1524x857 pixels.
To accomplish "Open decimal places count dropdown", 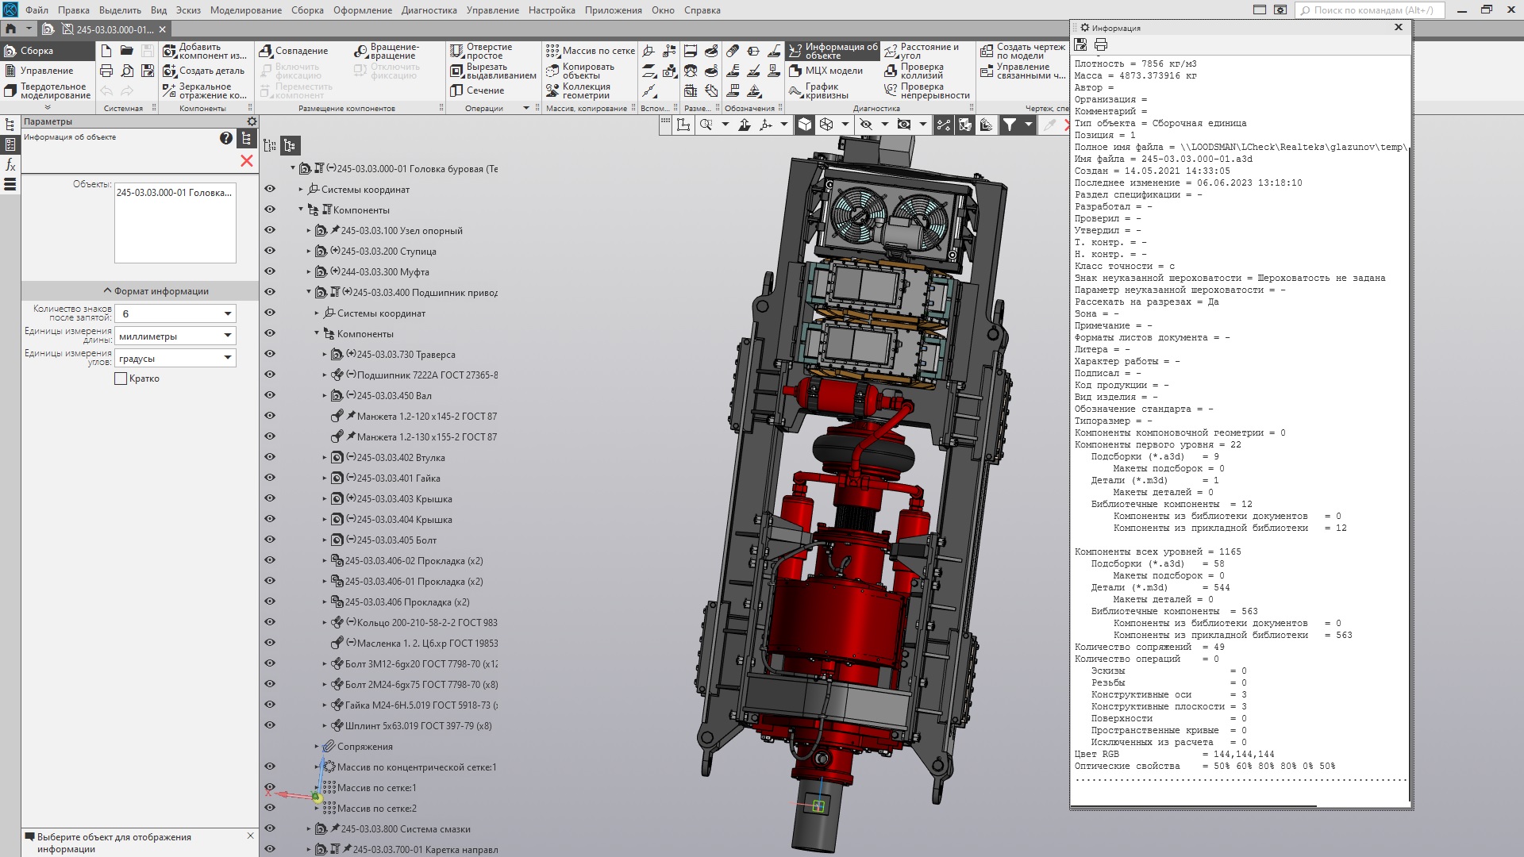I will coord(228,314).
